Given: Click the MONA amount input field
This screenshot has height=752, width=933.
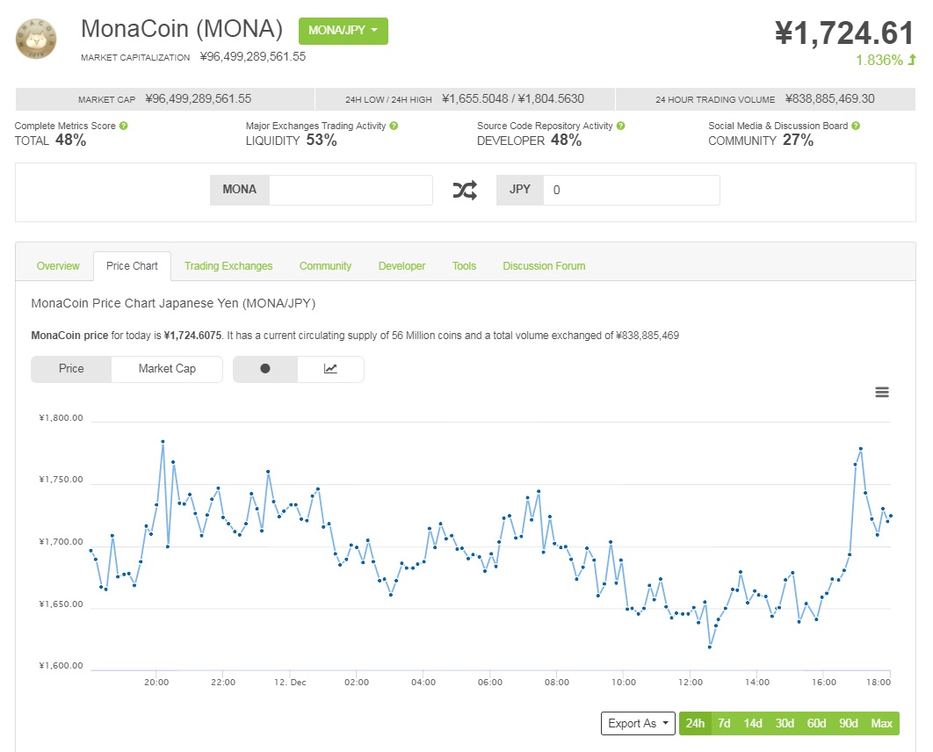Looking at the screenshot, I should click(x=351, y=190).
